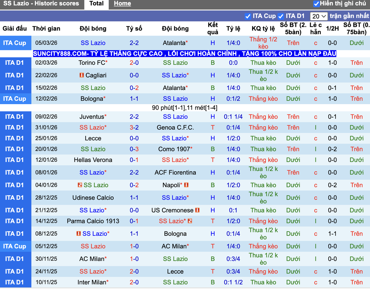Open the 0-3 score against Como 1907
Image resolution: width=370 pixels, height=289 pixels.
[134, 149]
